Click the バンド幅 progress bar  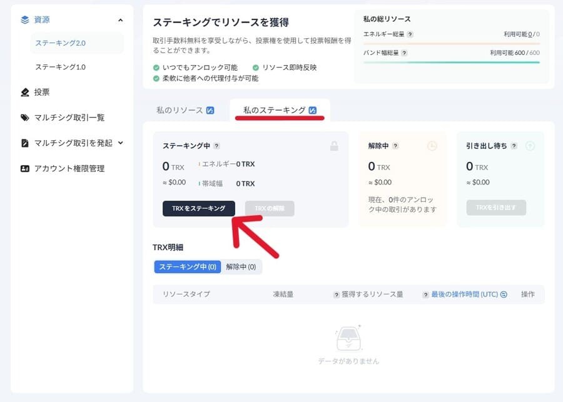451,62
